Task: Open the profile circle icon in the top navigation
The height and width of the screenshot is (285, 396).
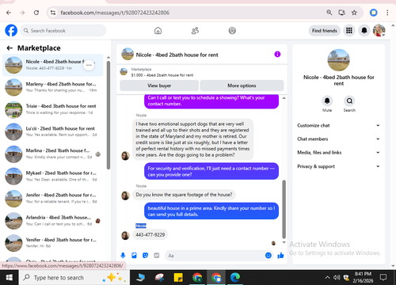Action: click(232, 31)
